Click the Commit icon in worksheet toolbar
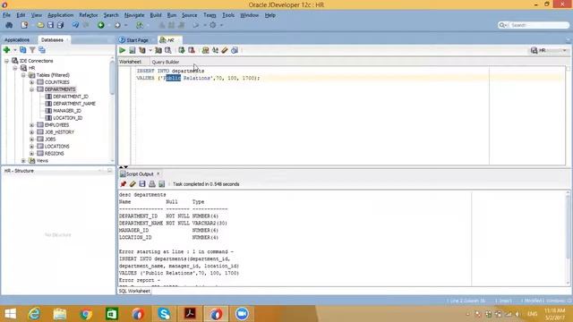The image size is (573, 322). (182, 50)
